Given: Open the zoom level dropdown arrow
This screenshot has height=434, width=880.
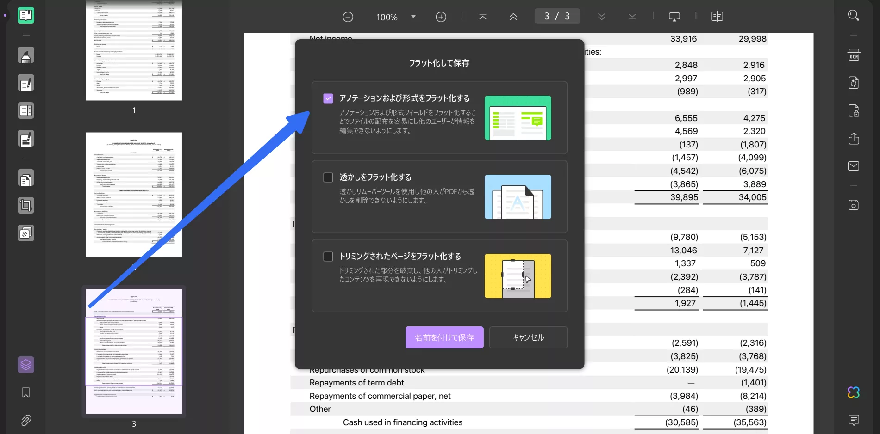Looking at the screenshot, I should click(x=413, y=17).
